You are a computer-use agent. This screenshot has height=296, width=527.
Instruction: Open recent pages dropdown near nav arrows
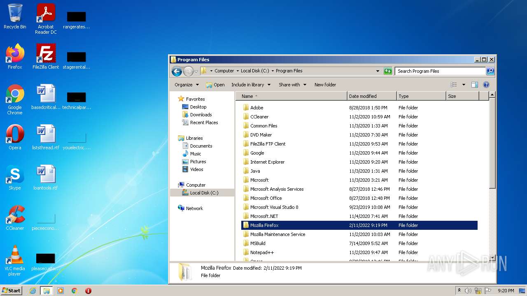pyautogui.click(x=196, y=71)
